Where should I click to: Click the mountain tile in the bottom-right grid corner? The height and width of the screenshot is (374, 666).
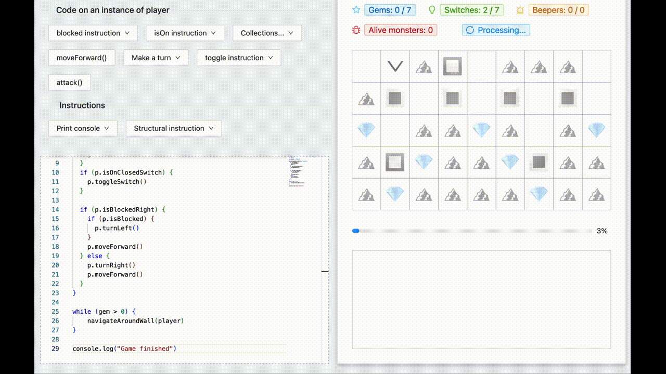[x=596, y=194]
